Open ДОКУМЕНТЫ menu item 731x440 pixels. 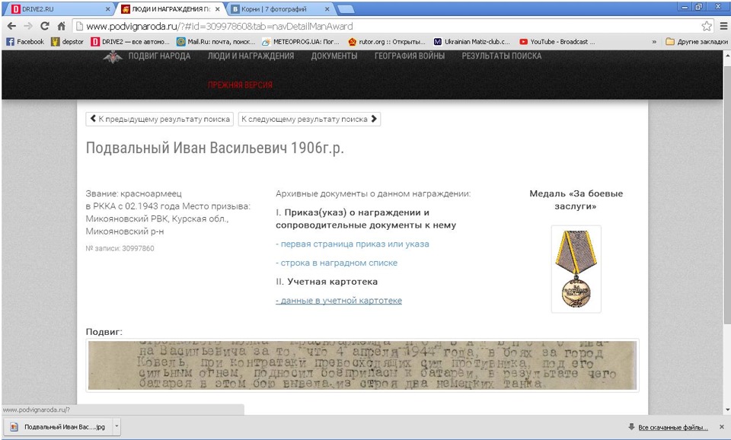[334, 56]
